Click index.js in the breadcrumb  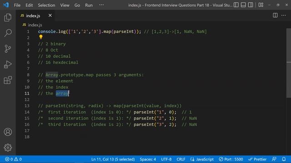point(35,25)
